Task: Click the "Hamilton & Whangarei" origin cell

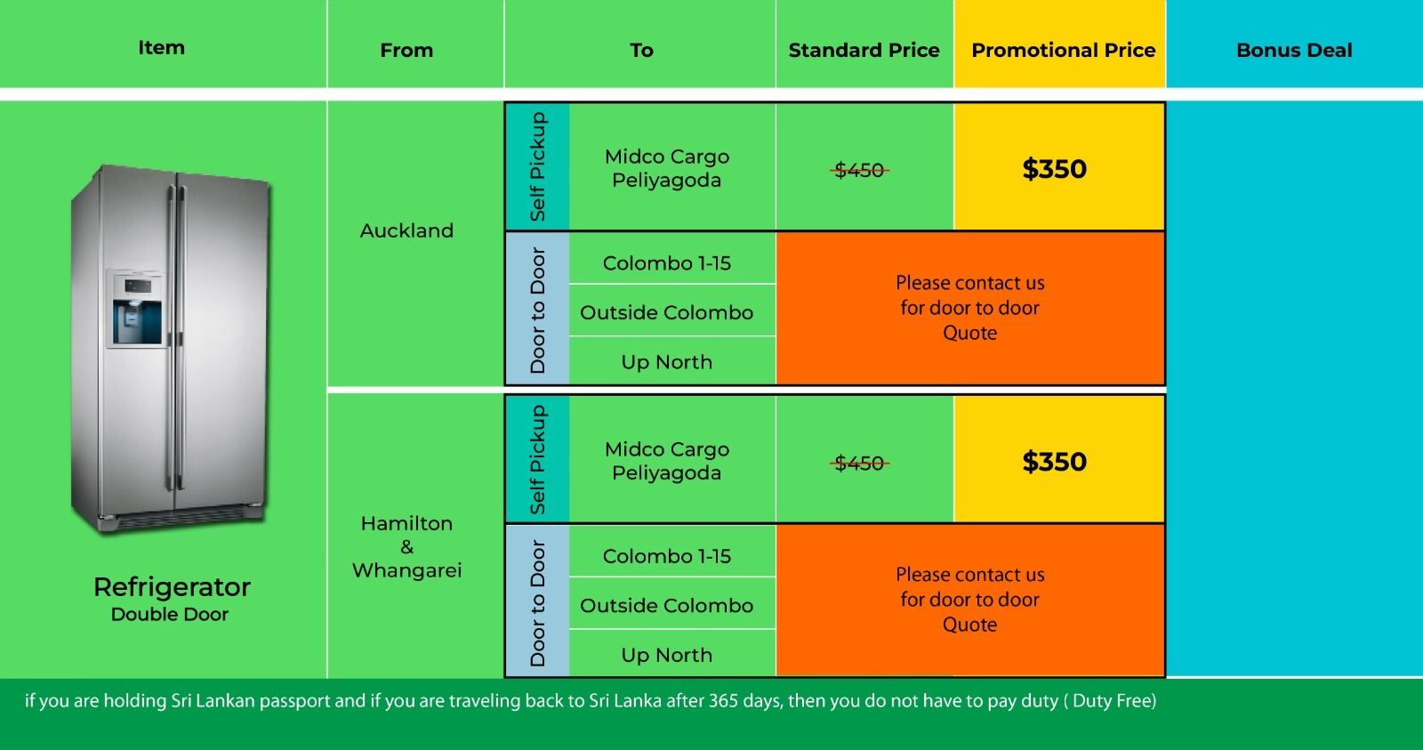Action: tap(406, 546)
